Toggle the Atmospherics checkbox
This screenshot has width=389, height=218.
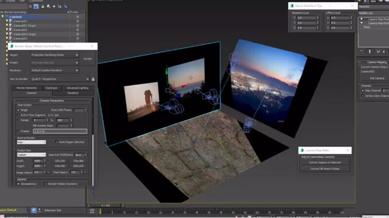tap(18, 184)
